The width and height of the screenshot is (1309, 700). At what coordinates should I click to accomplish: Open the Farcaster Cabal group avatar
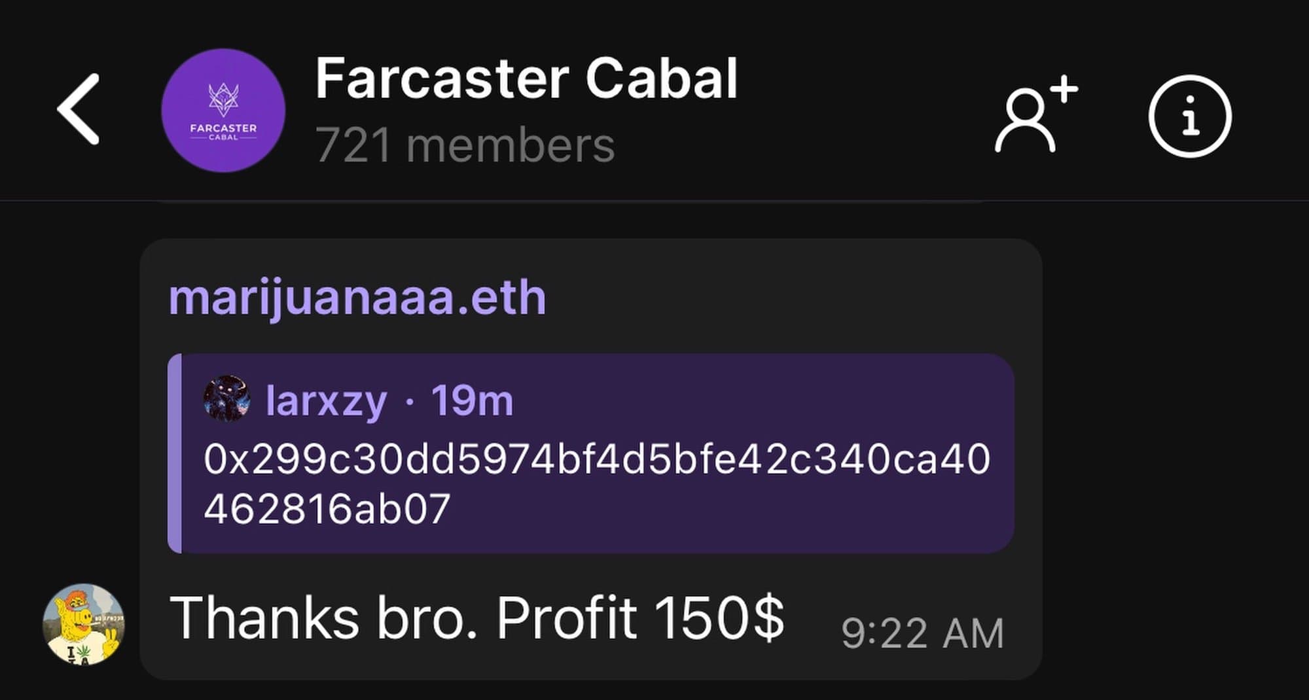[x=223, y=110]
